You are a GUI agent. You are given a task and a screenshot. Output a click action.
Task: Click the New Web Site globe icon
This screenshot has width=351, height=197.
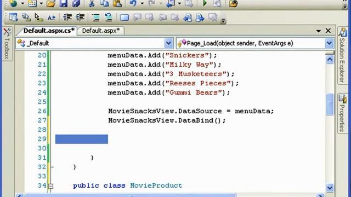pos(13,3)
